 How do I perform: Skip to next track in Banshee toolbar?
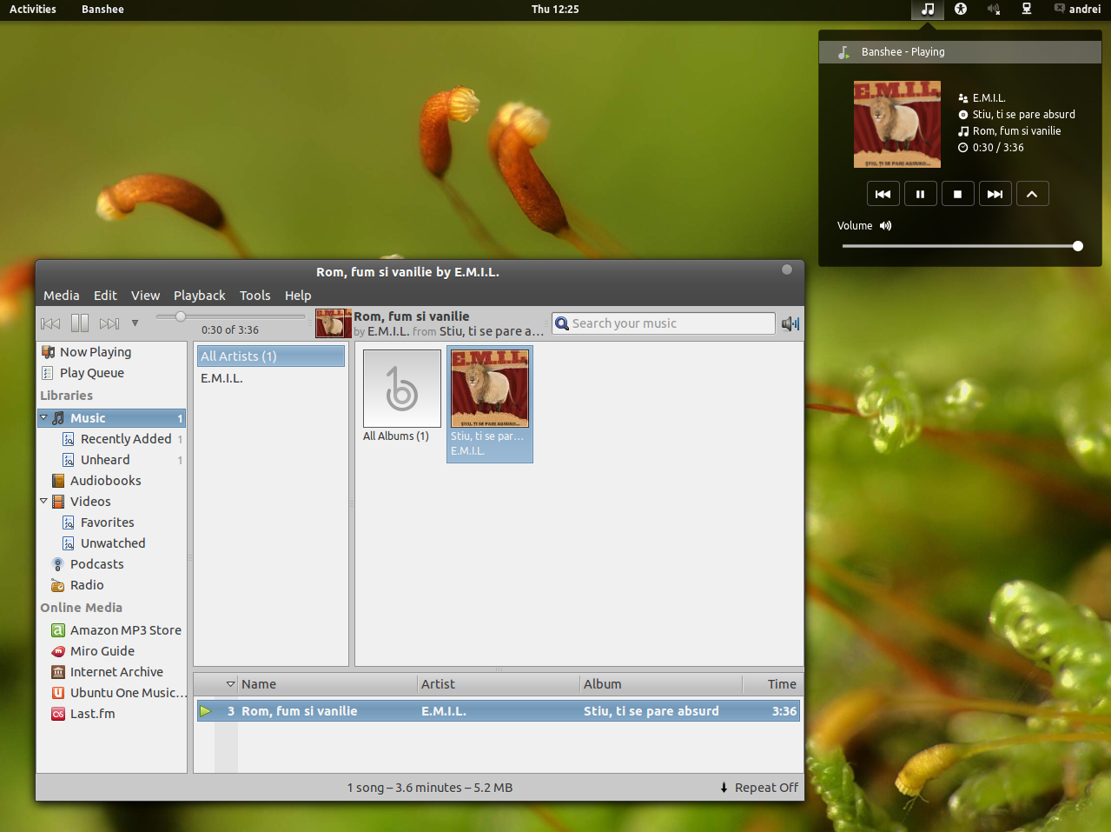[109, 323]
